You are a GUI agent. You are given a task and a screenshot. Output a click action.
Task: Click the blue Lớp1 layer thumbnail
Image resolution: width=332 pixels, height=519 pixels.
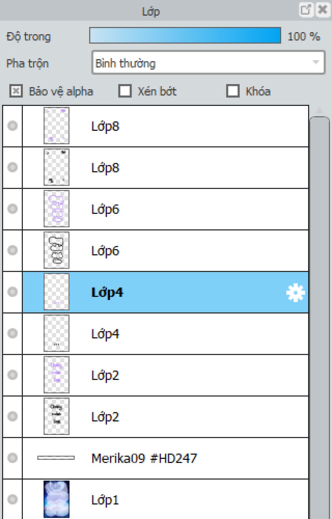coord(56,499)
